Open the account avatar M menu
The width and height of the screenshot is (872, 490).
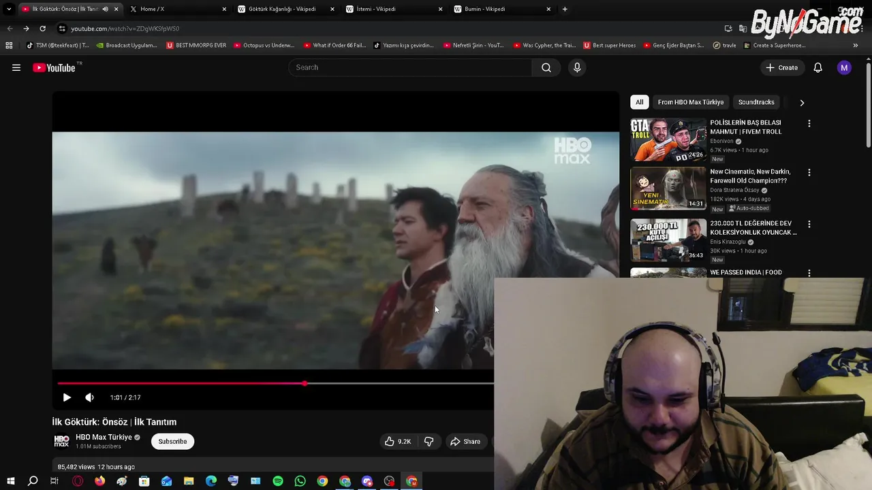pos(844,67)
